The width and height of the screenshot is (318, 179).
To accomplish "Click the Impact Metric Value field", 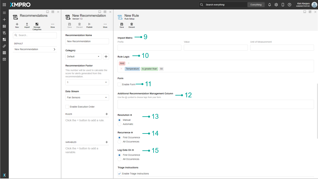I will (x=216, y=48).
